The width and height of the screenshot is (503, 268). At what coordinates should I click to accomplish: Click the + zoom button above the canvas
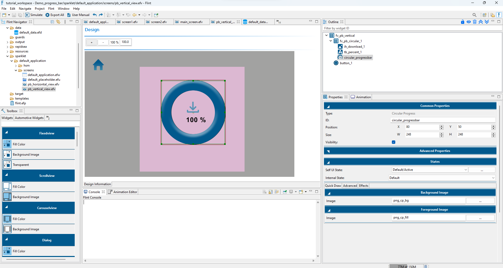[91, 42]
